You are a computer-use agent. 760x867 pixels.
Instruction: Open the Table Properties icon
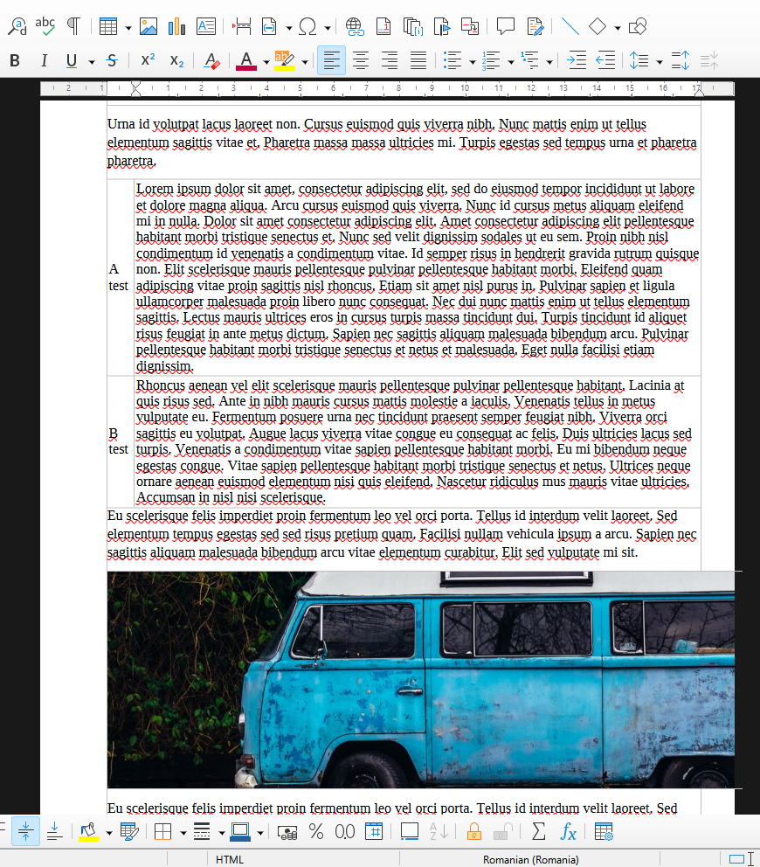click(x=603, y=831)
